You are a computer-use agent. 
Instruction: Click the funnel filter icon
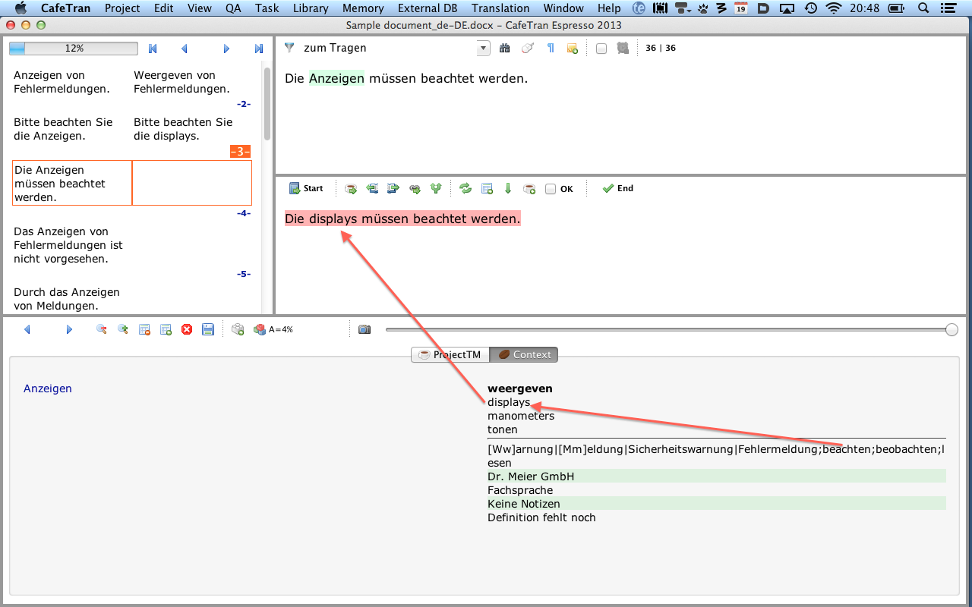[x=289, y=48]
